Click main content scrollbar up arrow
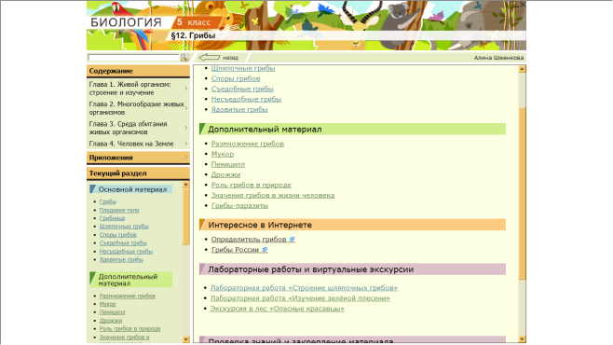 click(x=522, y=69)
